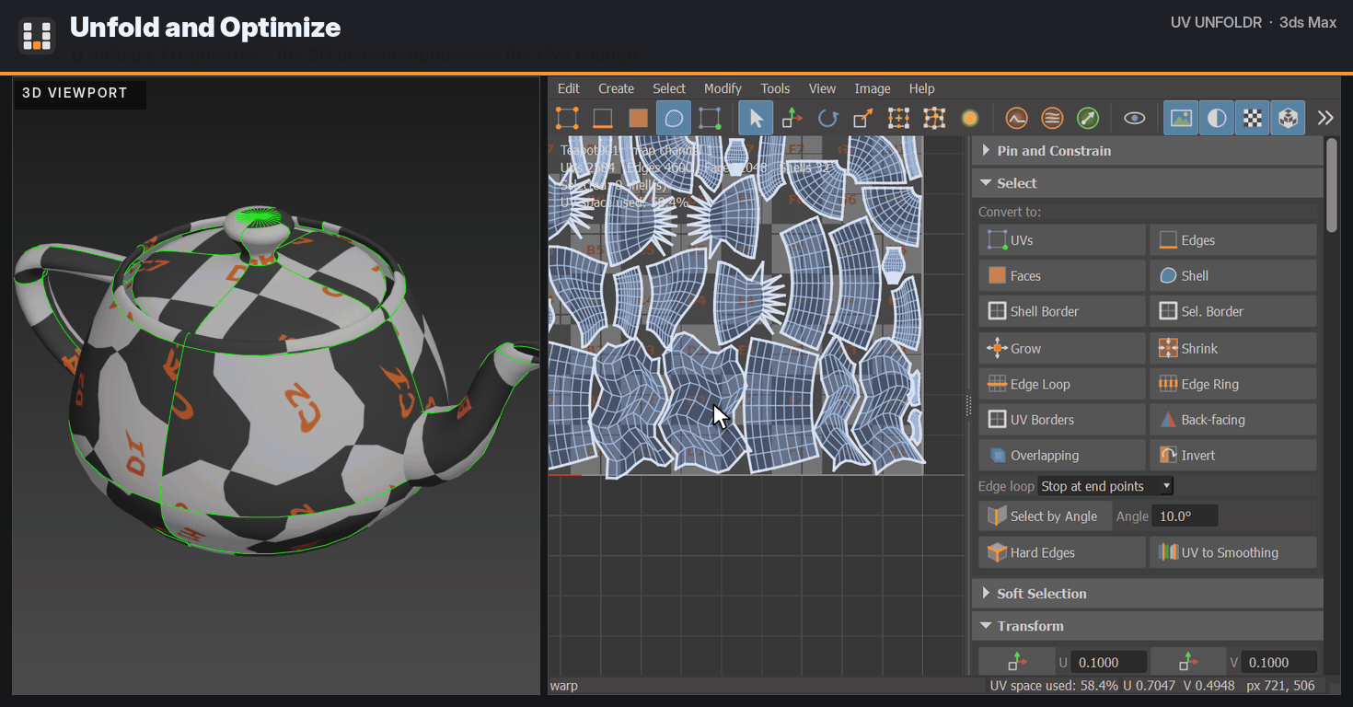
Task: Click the Shell Border button
Action: (x=1062, y=311)
